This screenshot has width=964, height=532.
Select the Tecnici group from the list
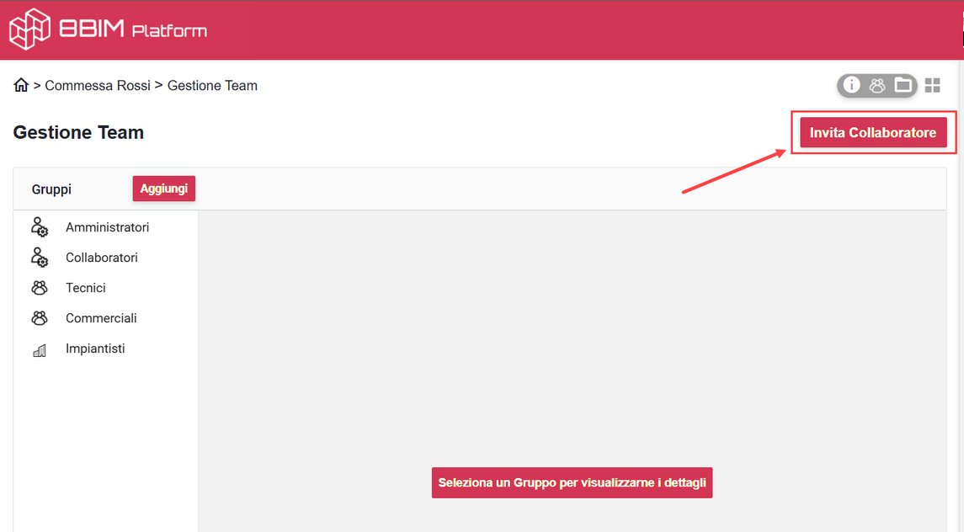click(x=86, y=287)
